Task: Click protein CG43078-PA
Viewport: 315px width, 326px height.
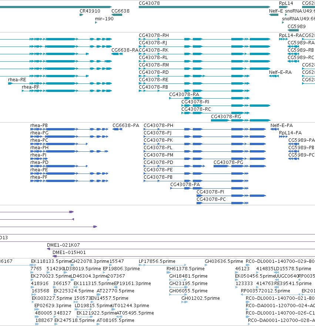Action: [185, 185]
